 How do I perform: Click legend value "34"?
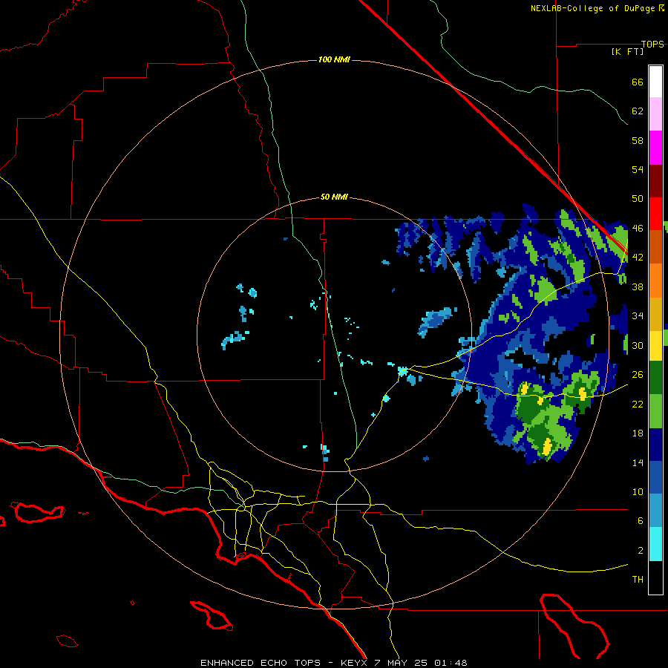tap(638, 316)
